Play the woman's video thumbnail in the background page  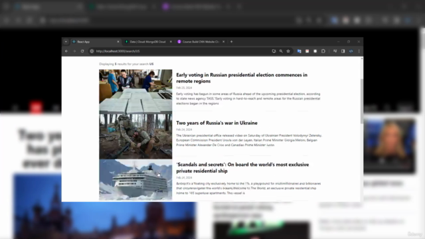pyautogui.click(x=389, y=146)
